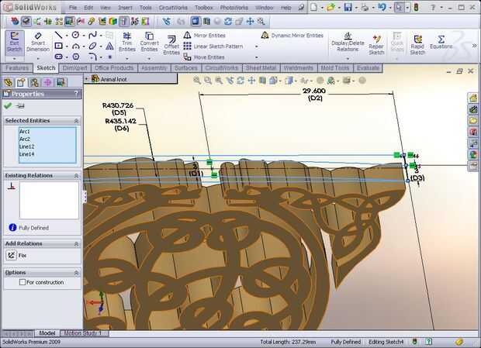Click the 29.600 (D2) dimension
481x348 pixels.
[314, 95]
